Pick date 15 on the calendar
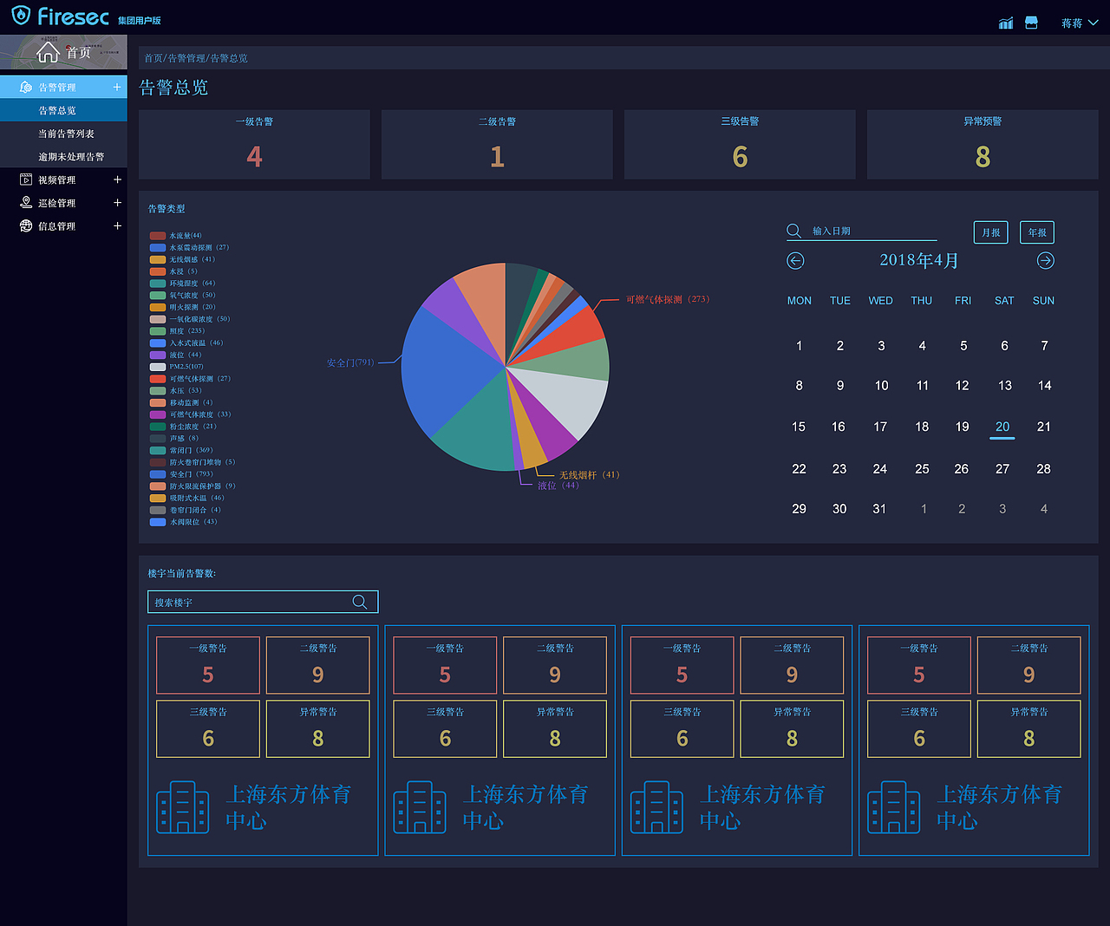This screenshot has height=926, width=1110. pyautogui.click(x=799, y=427)
